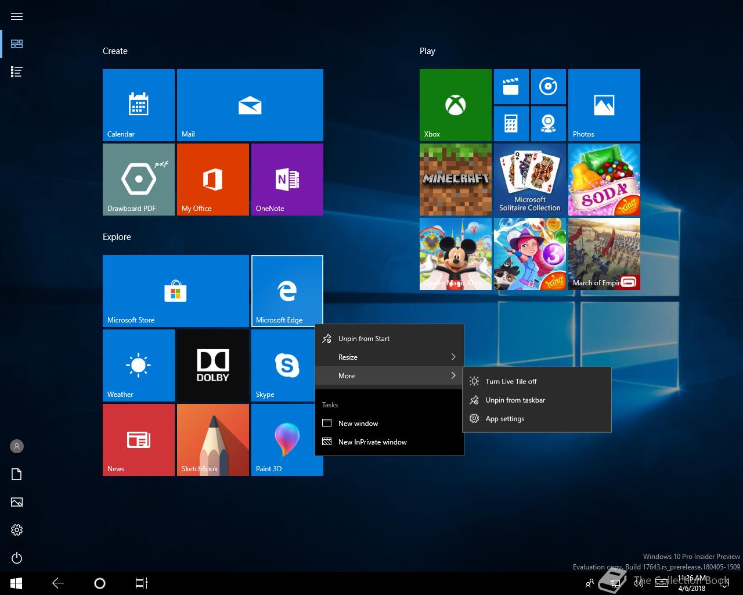Image resolution: width=743 pixels, height=595 pixels.
Task: Open the Xbox tile
Action: tap(456, 105)
